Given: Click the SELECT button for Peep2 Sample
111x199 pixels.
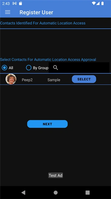Looking at the screenshot, I should pyautogui.click(x=84, y=79).
